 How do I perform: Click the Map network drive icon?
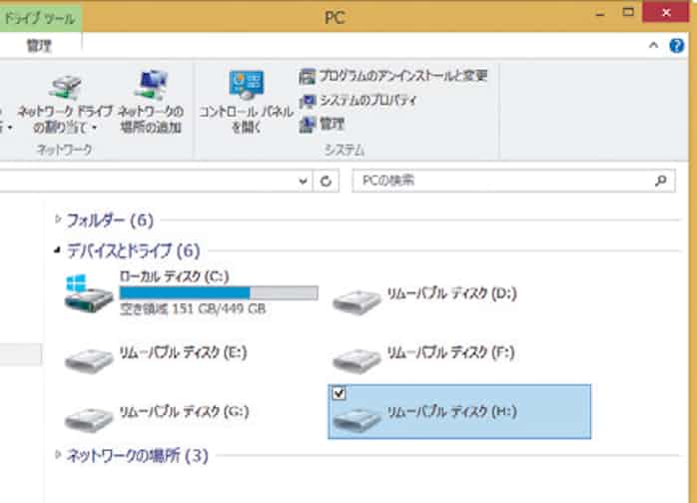(64, 90)
